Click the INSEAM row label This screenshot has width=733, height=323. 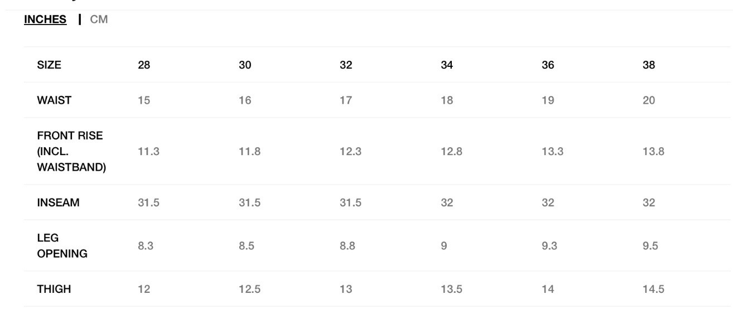click(58, 203)
